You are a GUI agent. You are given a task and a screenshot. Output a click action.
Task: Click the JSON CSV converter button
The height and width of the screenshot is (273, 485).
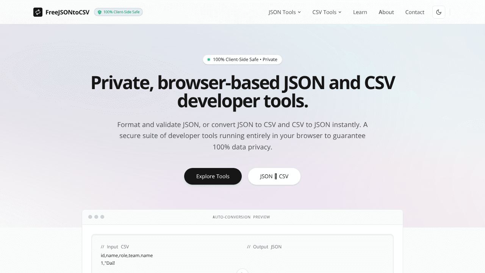pyautogui.click(x=274, y=176)
